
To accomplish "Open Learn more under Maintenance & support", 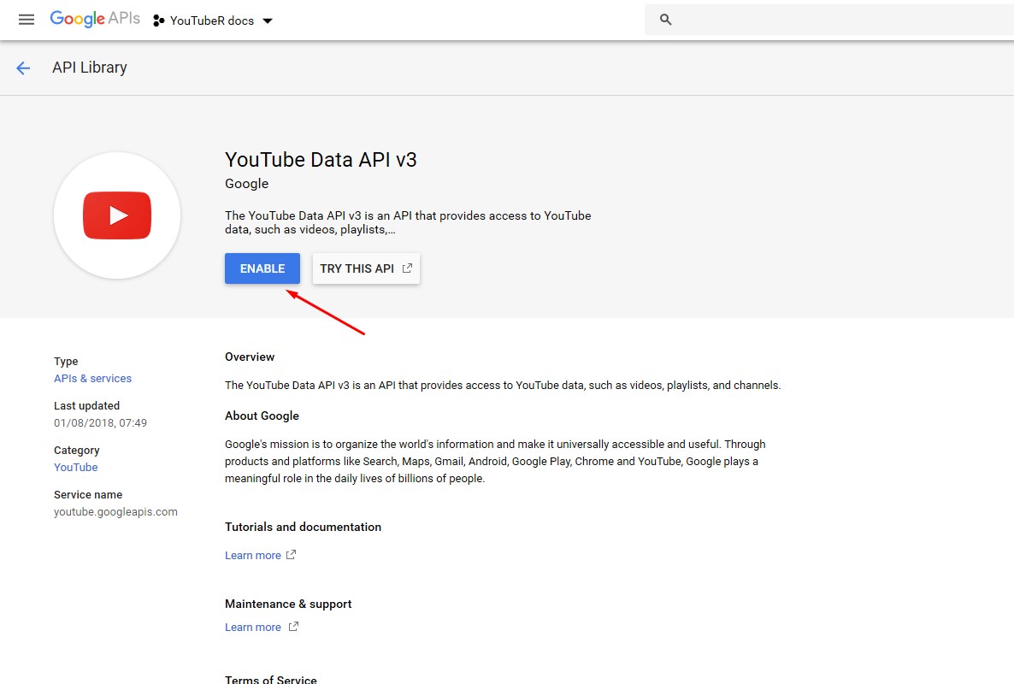I will tap(253, 628).
